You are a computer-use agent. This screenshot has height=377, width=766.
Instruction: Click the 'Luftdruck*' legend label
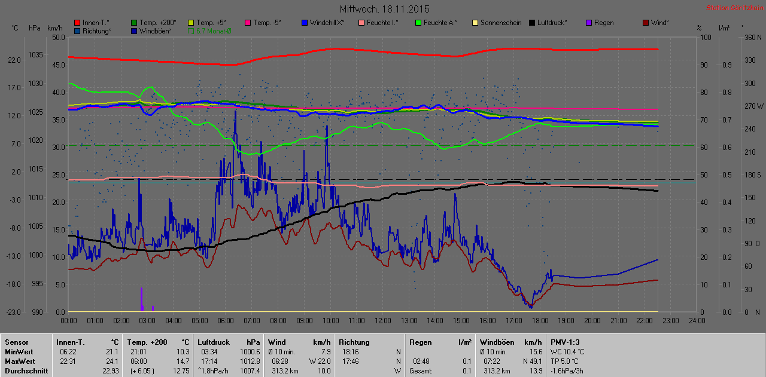[x=552, y=23]
